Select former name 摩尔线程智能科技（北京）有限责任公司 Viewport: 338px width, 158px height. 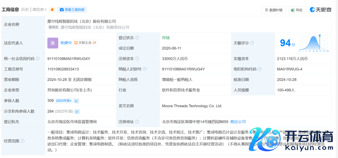(x=95, y=27)
